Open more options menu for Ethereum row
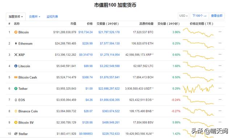The width and height of the screenshot is (232, 138). click(220, 43)
